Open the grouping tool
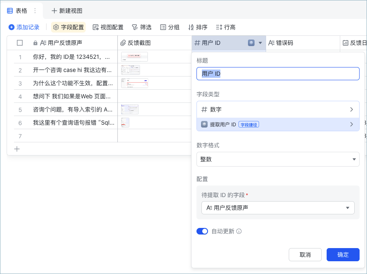 point(163,27)
